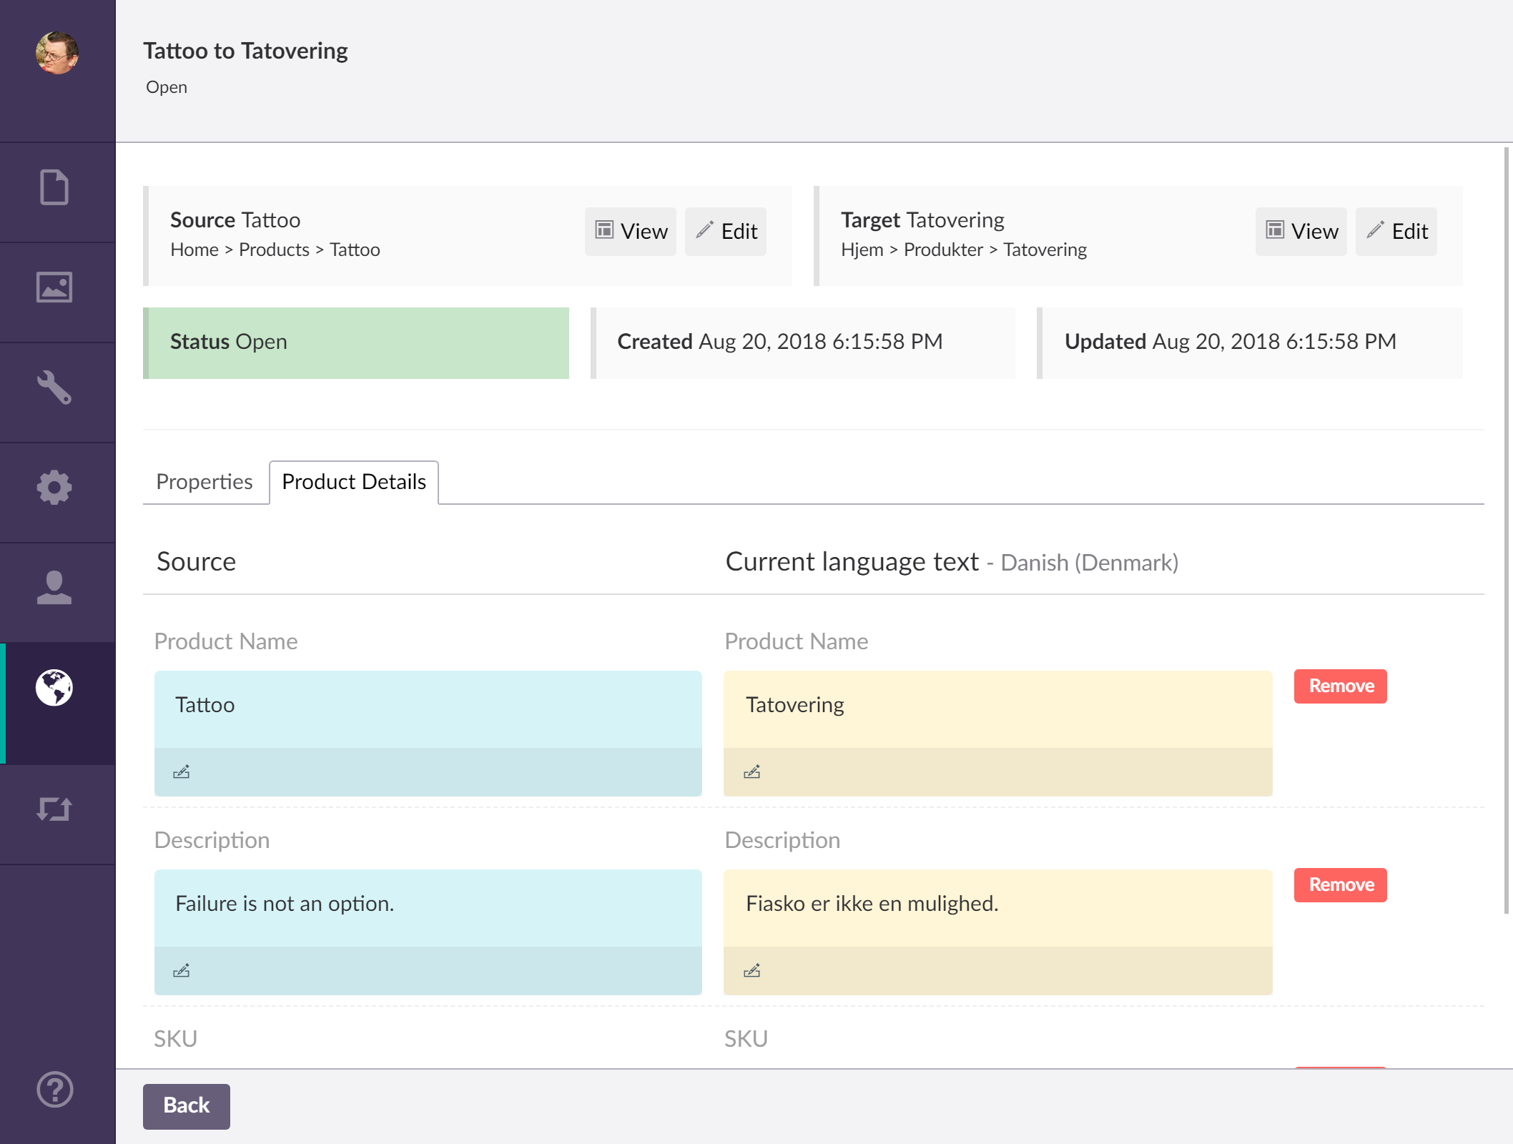Open the Help question mark icon
1513x1144 pixels.
click(54, 1090)
